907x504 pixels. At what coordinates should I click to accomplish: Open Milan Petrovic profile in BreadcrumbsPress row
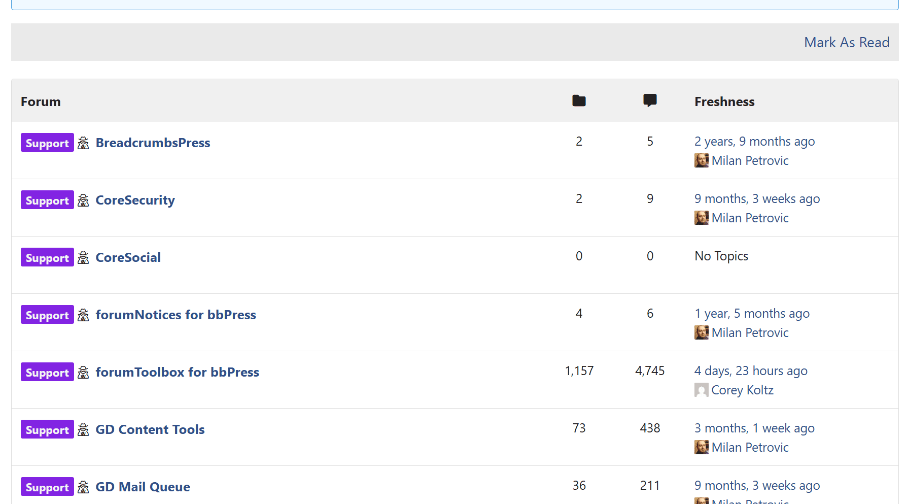750,160
